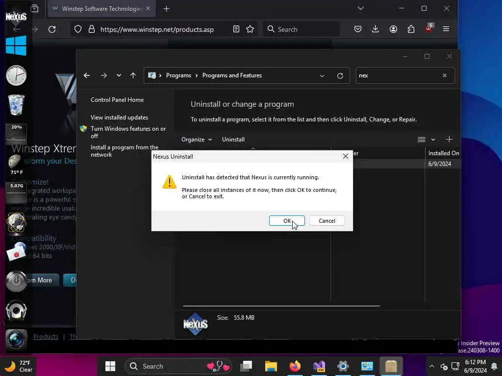Screen dimensions: 502x376
Task: Open Control Panel Home link
Action: pos(117,100)
